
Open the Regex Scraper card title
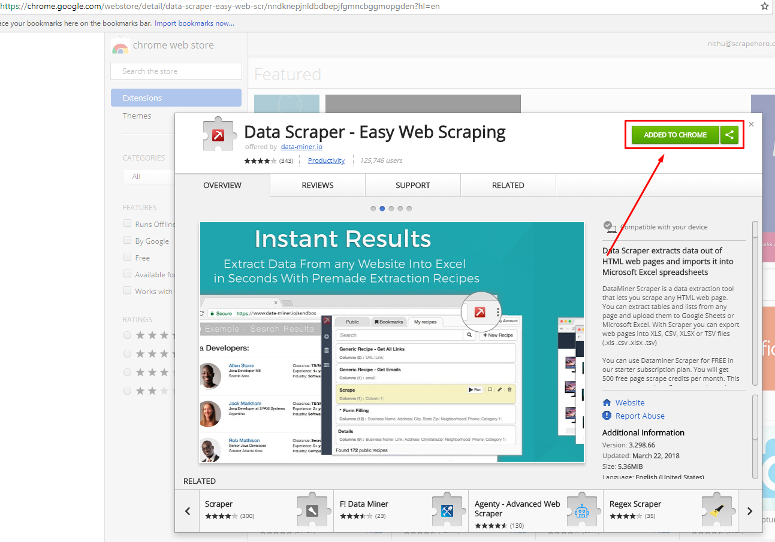coord(635,504)
